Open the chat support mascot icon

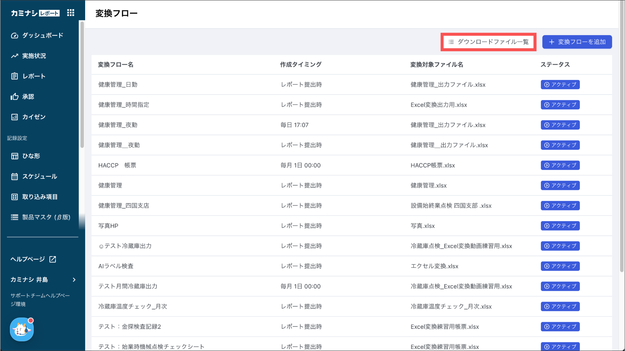point(22,329)
